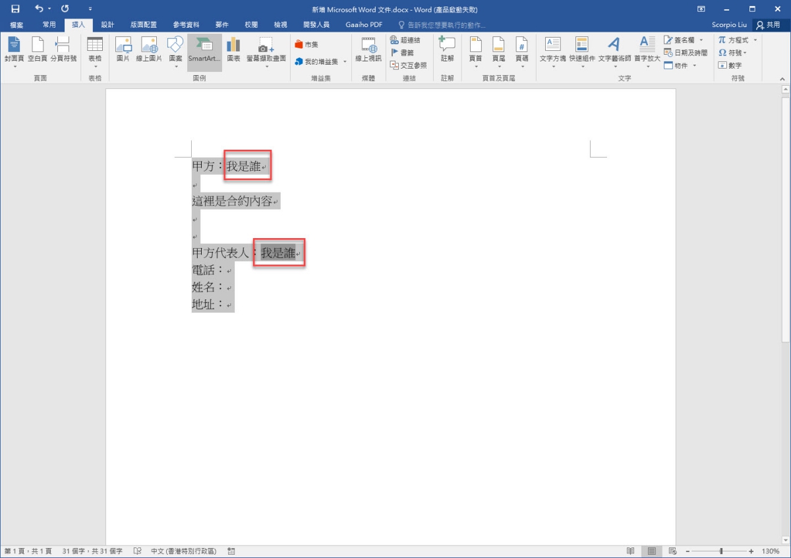
Task: Click the 130% zoom level
Action: [x=771, y=551]
